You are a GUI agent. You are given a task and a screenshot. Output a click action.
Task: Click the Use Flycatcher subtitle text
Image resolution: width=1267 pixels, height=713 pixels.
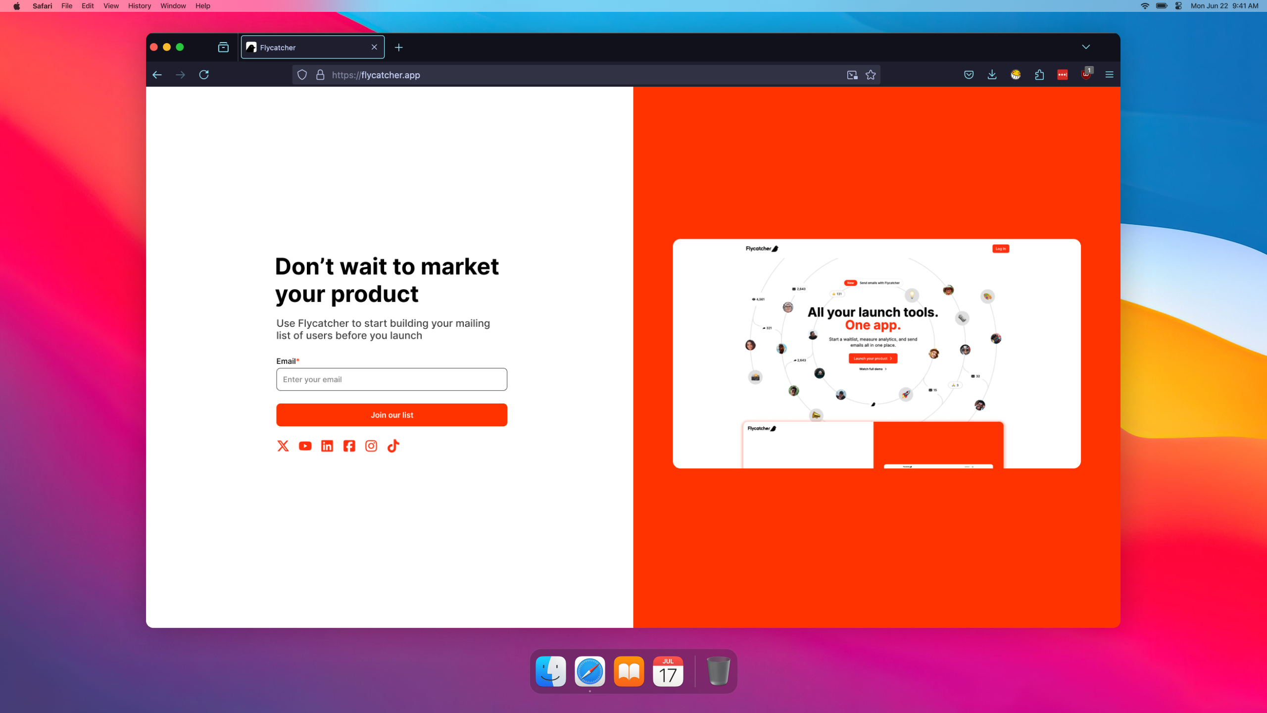(383, 329)
